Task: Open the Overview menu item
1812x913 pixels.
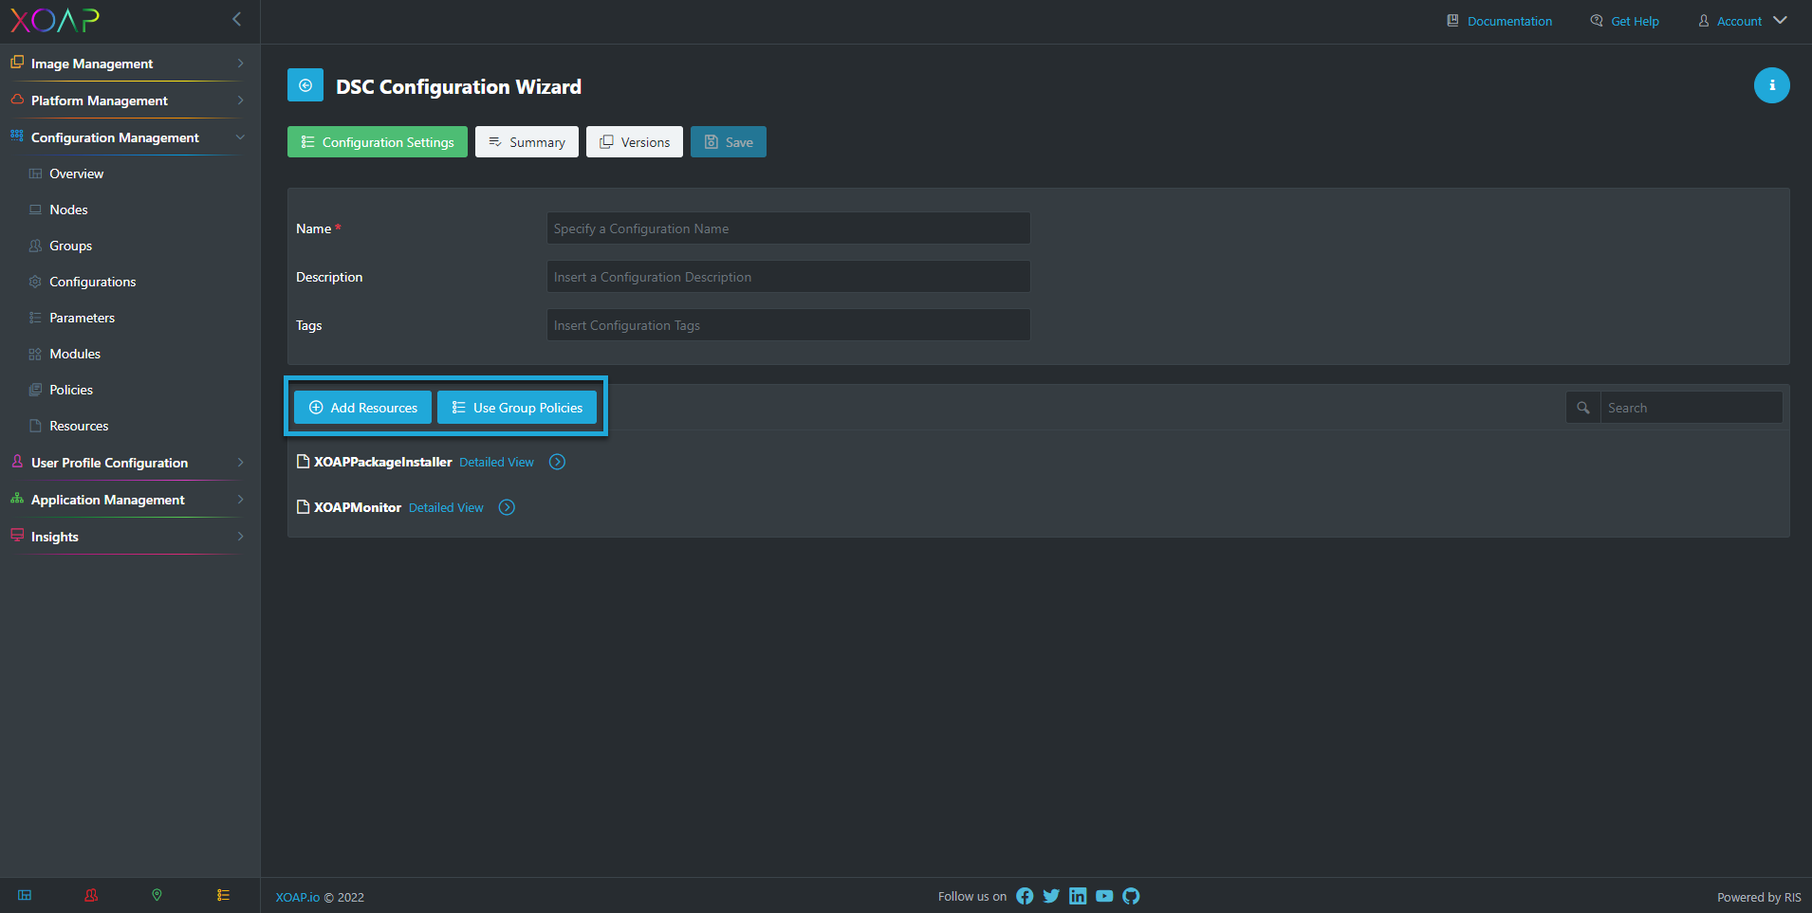Action: [x=76, y=173]
